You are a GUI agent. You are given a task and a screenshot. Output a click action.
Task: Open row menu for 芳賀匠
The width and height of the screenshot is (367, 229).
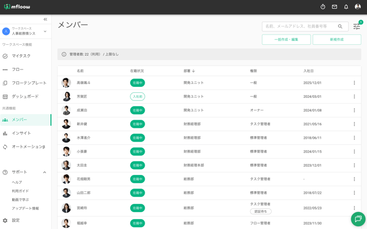pos(354,96)
